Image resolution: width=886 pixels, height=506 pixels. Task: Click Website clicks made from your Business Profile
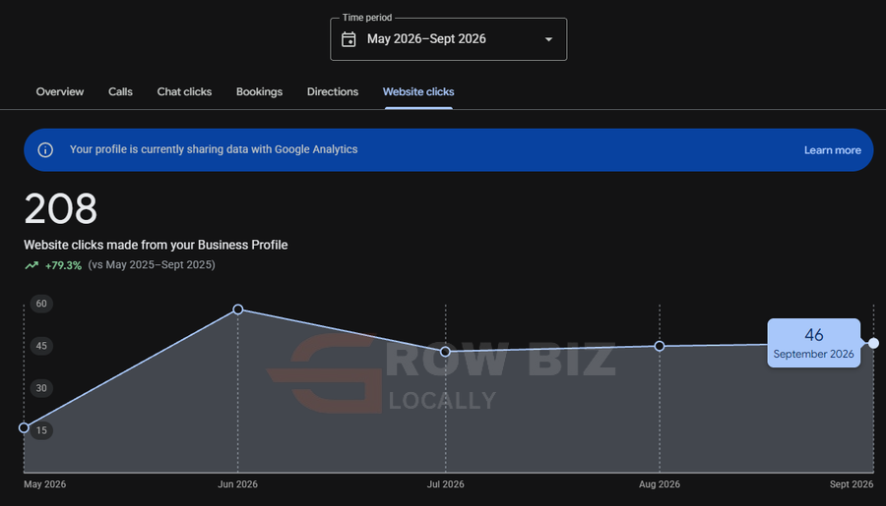[156, 245]
